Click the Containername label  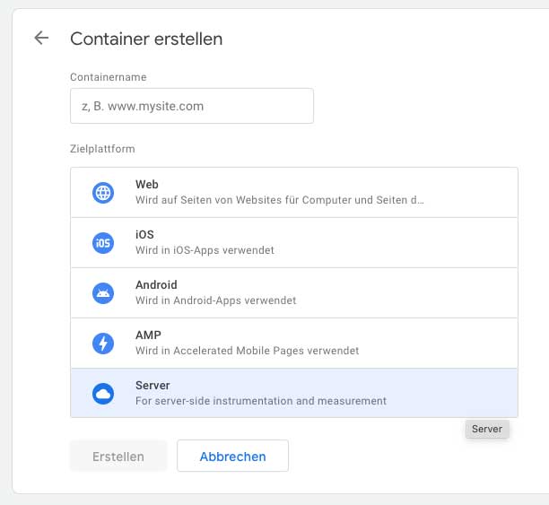[109, 77]
